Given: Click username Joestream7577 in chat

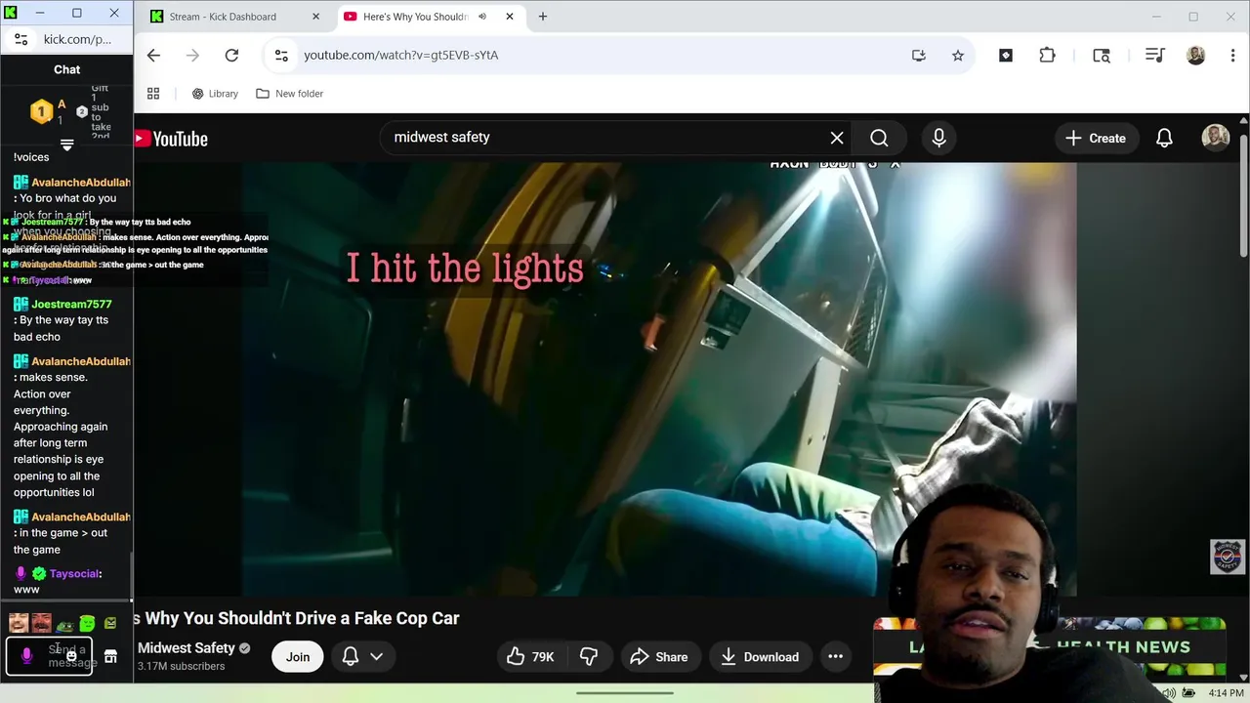Looking at the screenshot, I should click(x=71, y=304).
